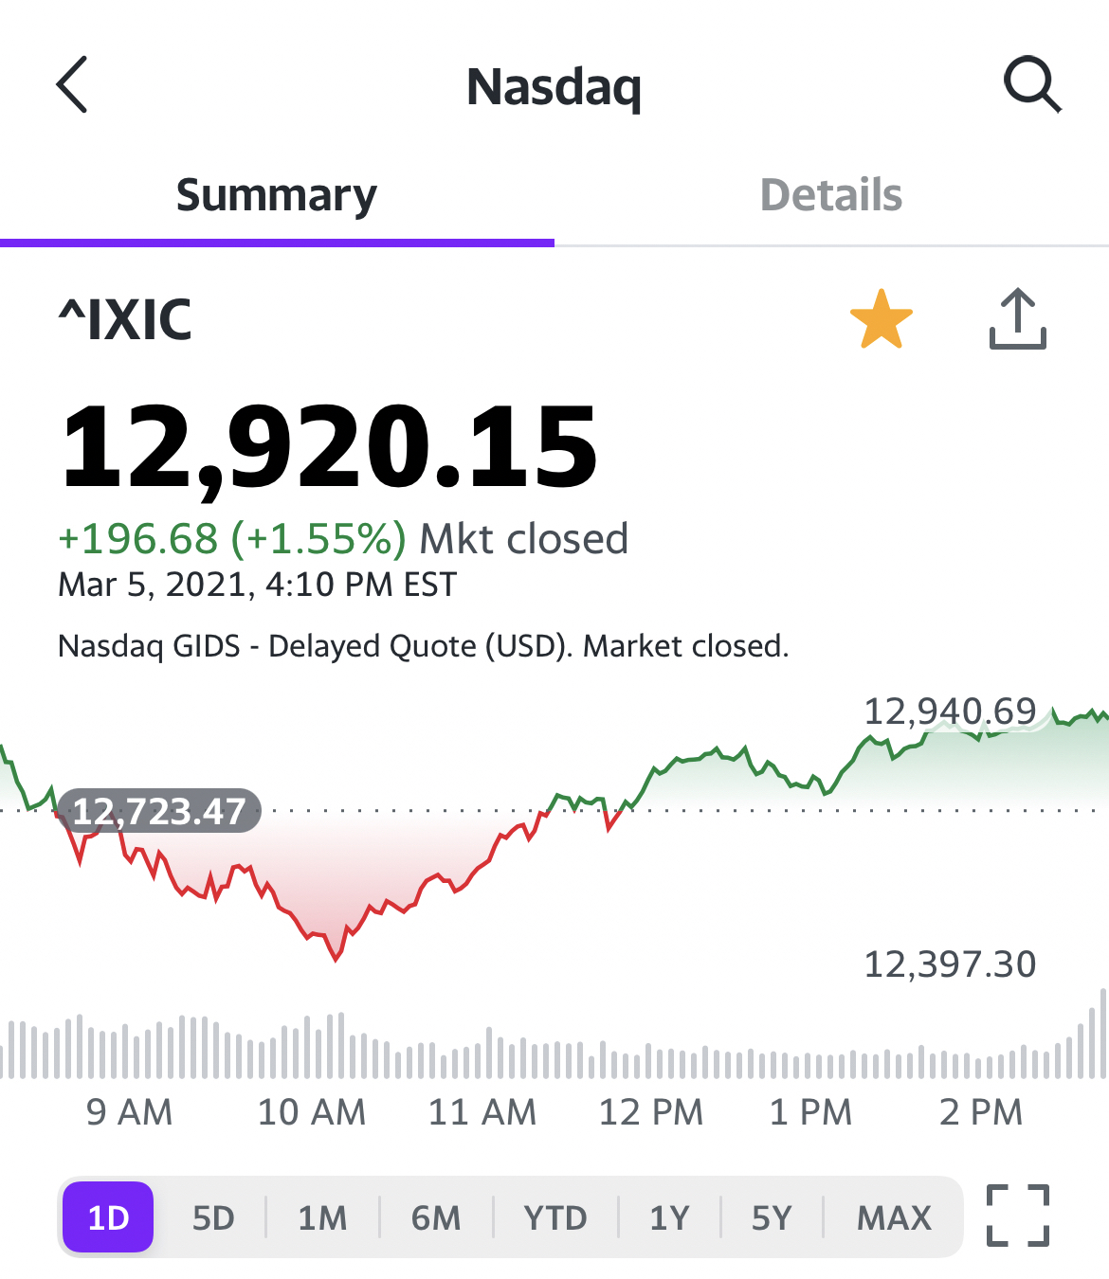
Task: Select the Summary tab
Action: 277,195
